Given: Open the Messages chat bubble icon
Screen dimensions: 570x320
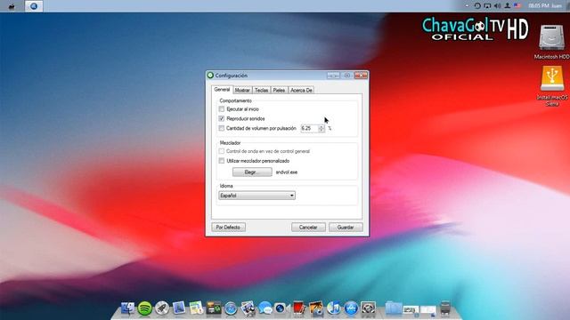Looking at the screenshot, I should click(x=265, y=308).
